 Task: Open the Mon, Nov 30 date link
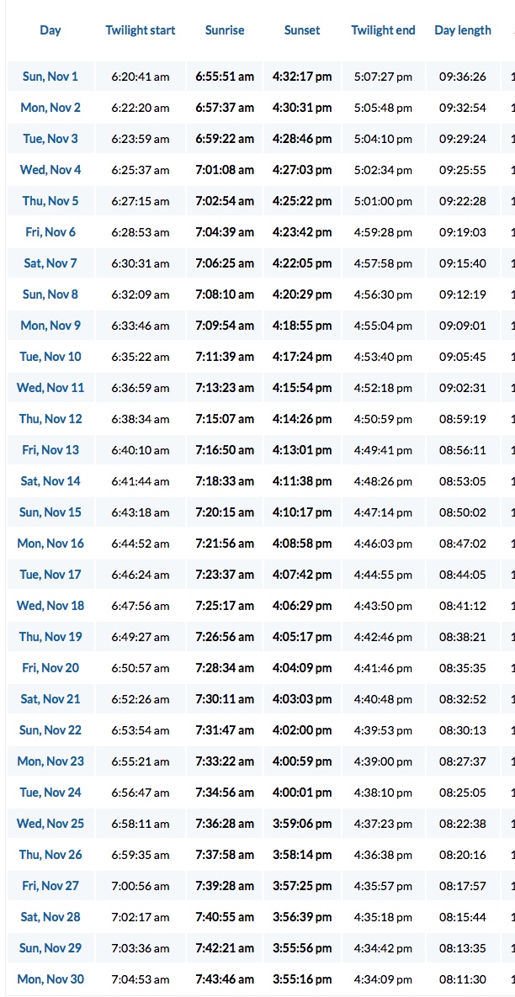click(x=50, y=979)
